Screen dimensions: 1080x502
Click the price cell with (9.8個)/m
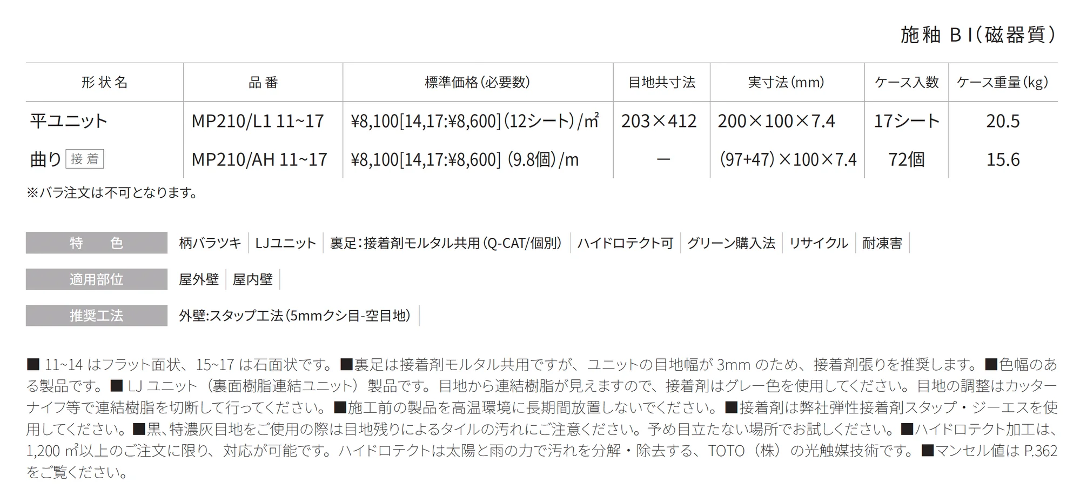click(x=465, y=159)
